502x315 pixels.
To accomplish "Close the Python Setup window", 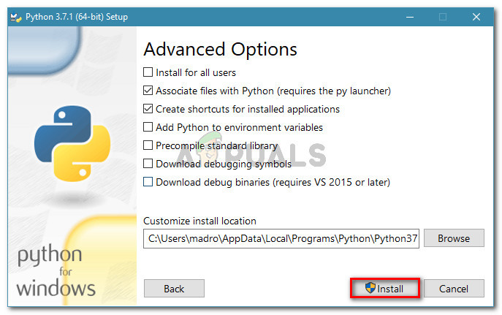I will 476,17.
